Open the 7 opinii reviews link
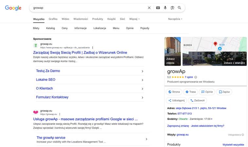248x147 pixels. point(189,77)
